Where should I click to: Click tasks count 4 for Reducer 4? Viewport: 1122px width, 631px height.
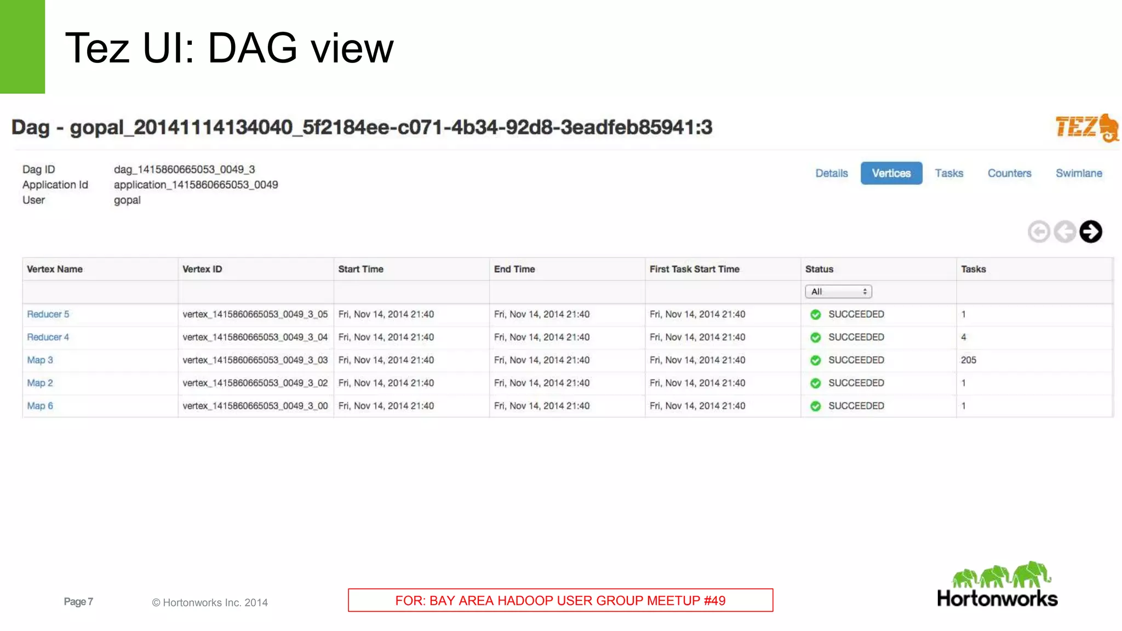(x=964, y=337)
